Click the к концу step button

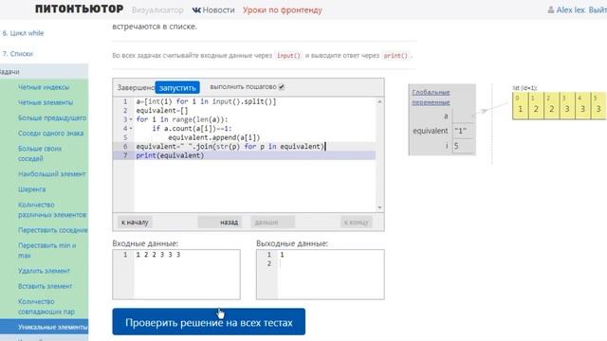point(357,223)
